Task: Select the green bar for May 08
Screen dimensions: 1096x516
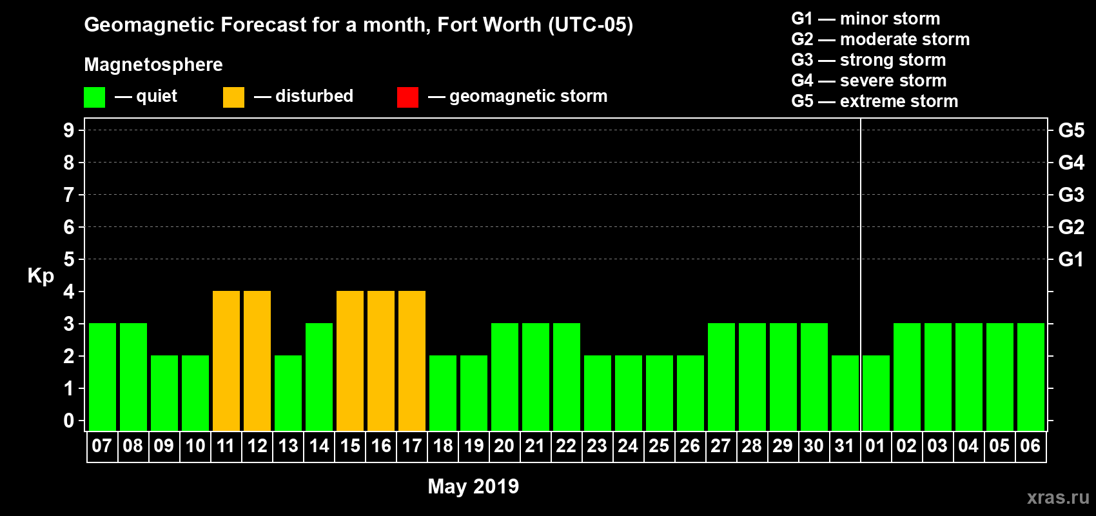Action: pyautogui.click(x=133, y=377)
